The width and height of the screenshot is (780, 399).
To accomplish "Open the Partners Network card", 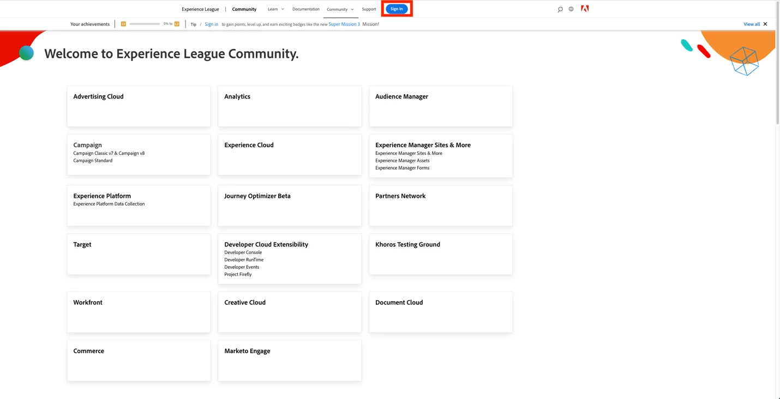I will pyautogui.click(x=441, y=205).
